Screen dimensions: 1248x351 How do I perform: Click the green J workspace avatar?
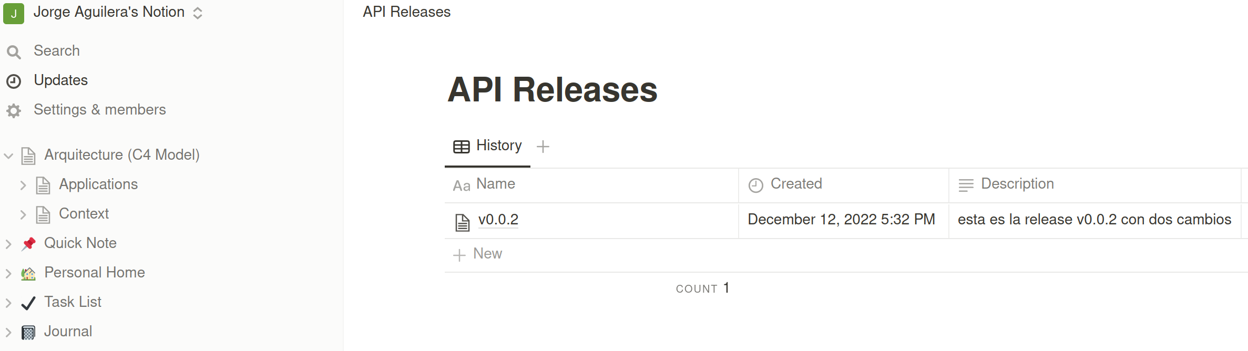pyautogui.click(x=14, y=13)
